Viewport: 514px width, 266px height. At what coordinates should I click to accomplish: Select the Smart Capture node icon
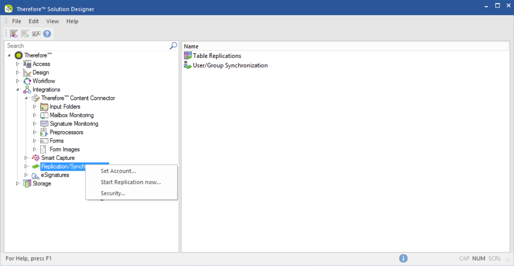36,158
